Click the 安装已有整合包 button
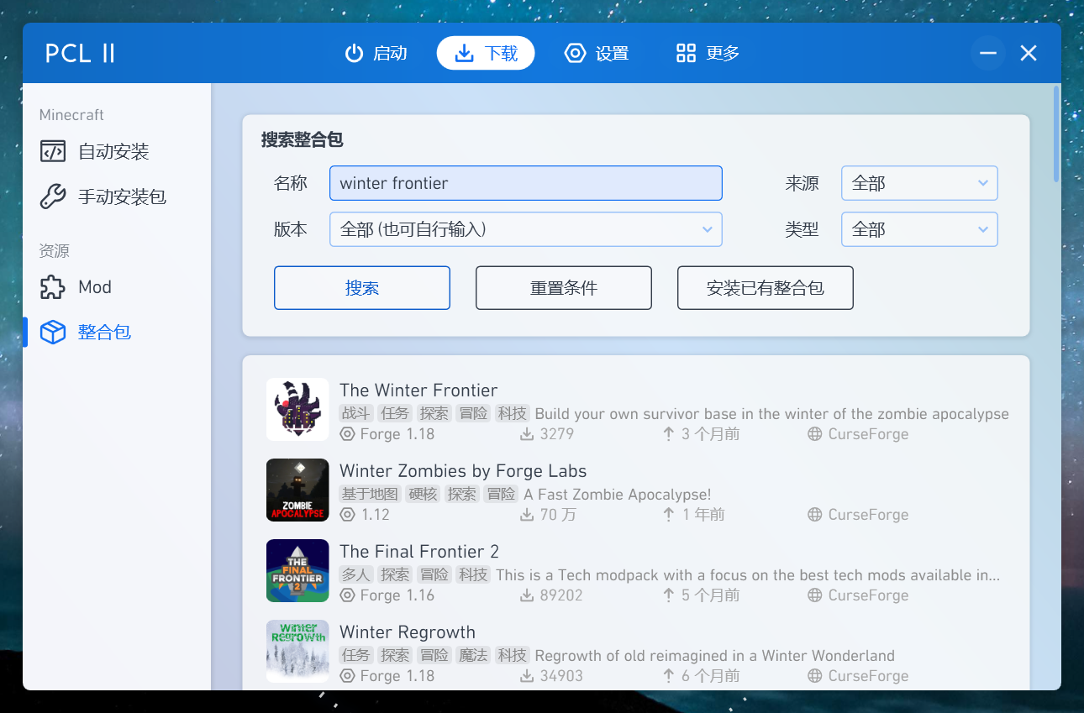The width and height of the screenshot is (1084, 713). click(x=766, y=288)
